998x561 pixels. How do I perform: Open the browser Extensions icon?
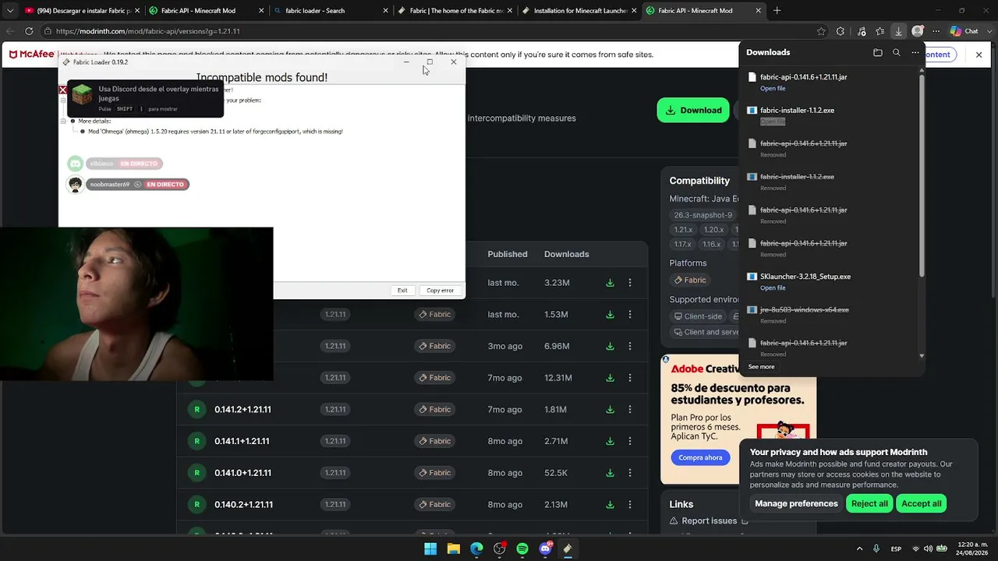(x=841, y=31)
